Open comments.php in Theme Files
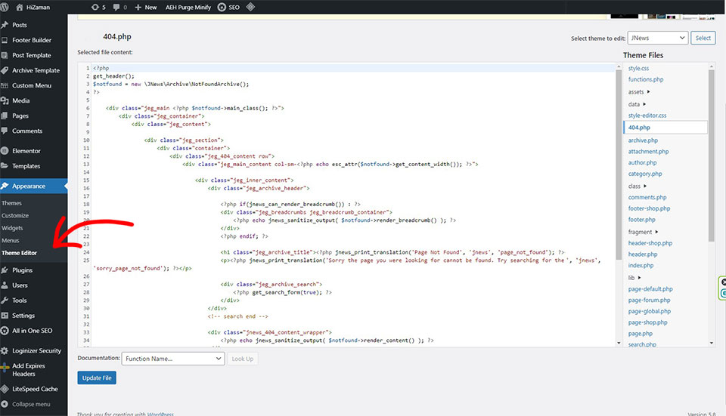The height and width of the screenshot is (416, 726). [x=647, y=197]
